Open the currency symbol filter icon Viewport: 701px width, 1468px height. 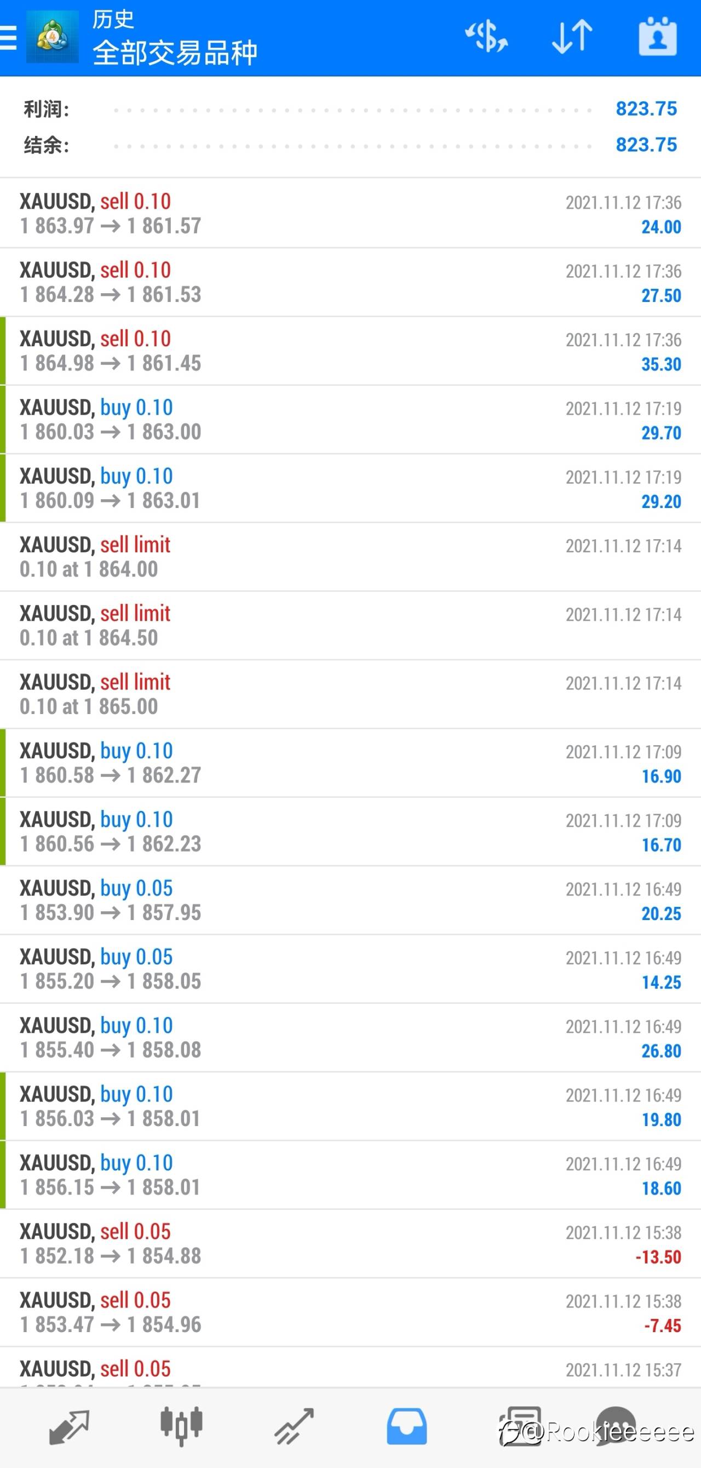486,37
